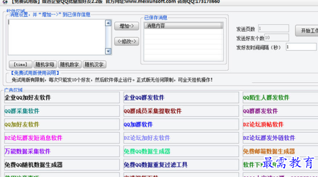The image size is (318, 177).
Task: Click the 发送页数 input field
Action: click(273, 29)
